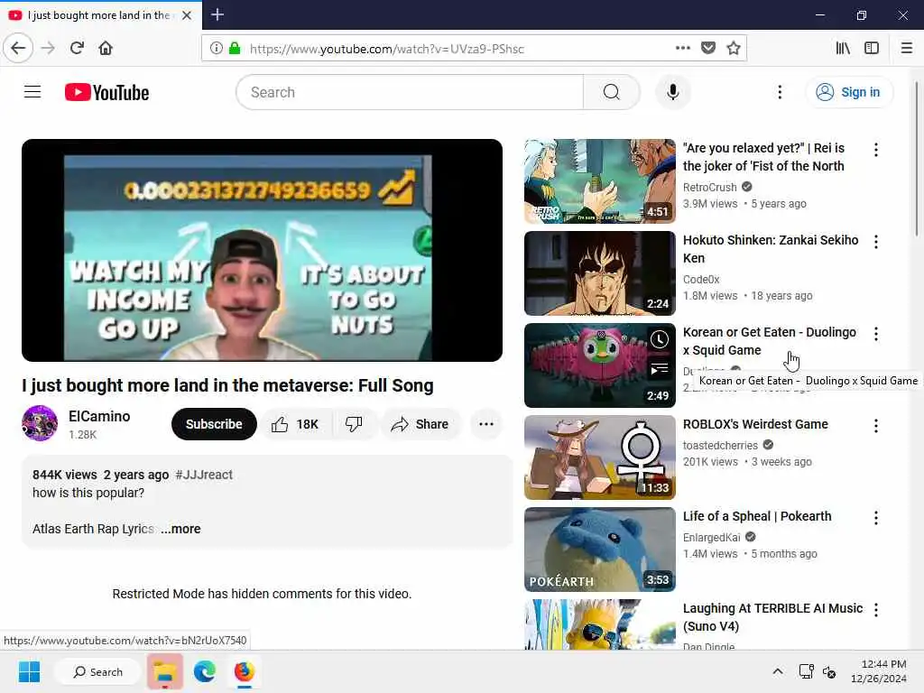
Task: Select the "I just bought more land" tab
Action: tap(101, 15)
